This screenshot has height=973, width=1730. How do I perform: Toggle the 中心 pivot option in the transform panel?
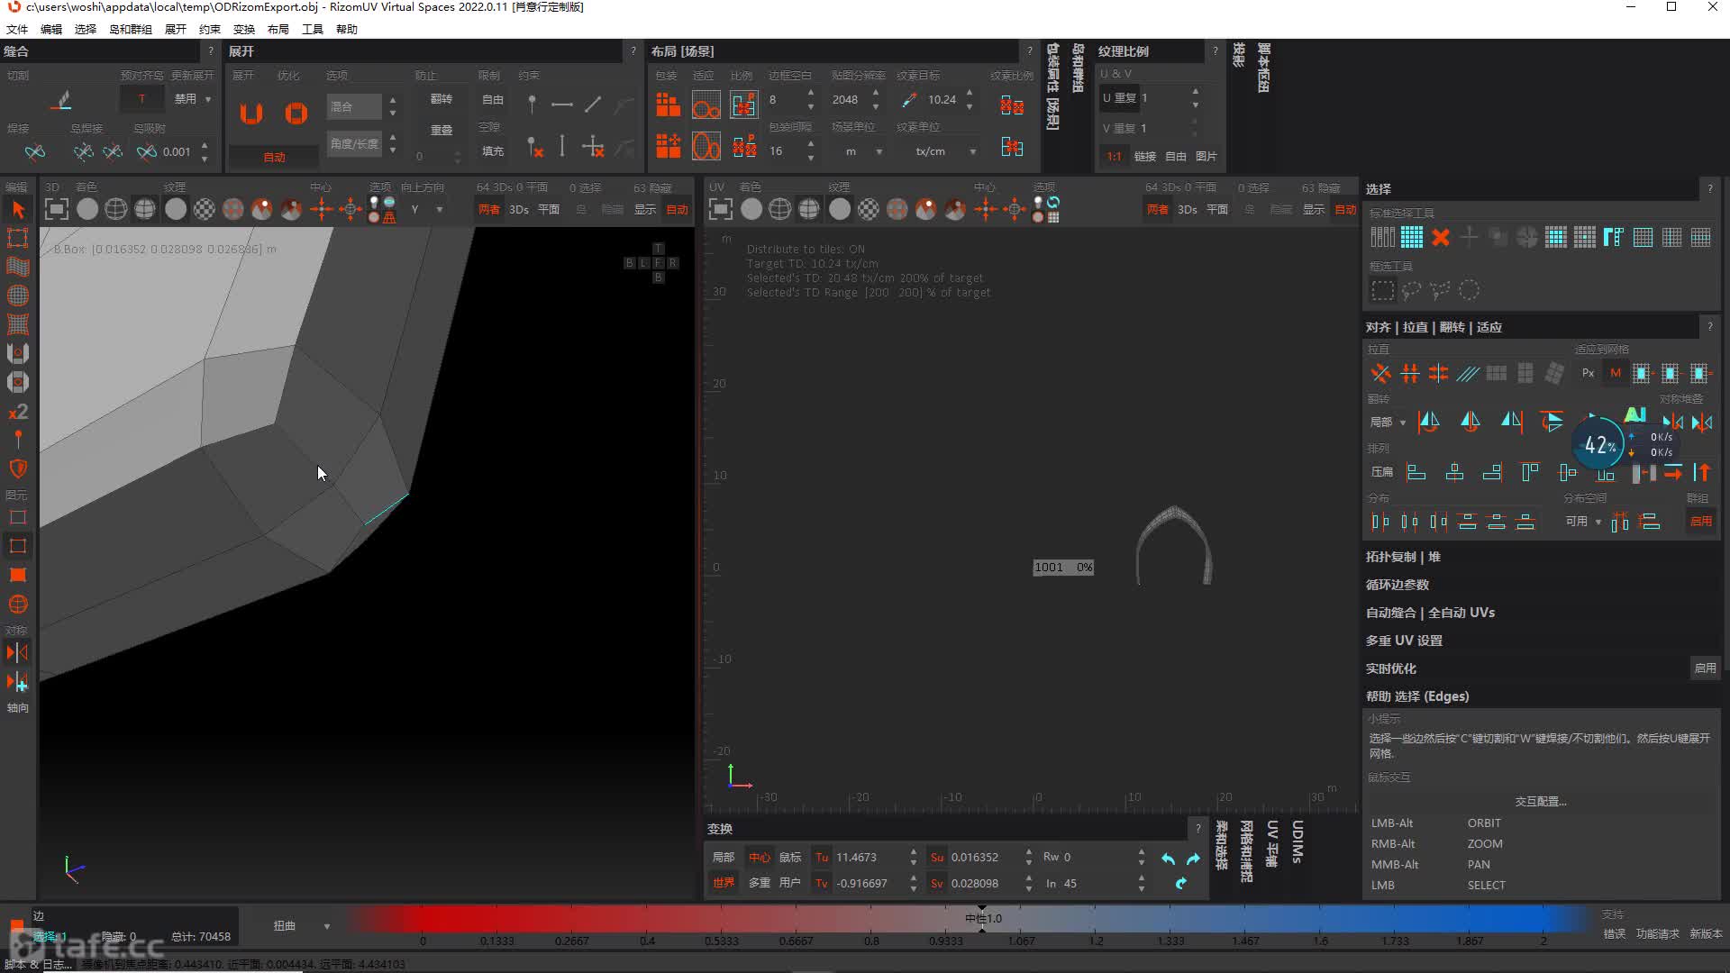click(x=759, y=857)
